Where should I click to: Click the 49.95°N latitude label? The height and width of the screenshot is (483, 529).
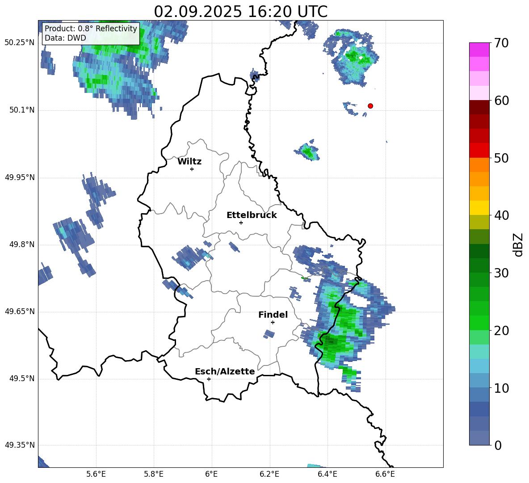20,177
